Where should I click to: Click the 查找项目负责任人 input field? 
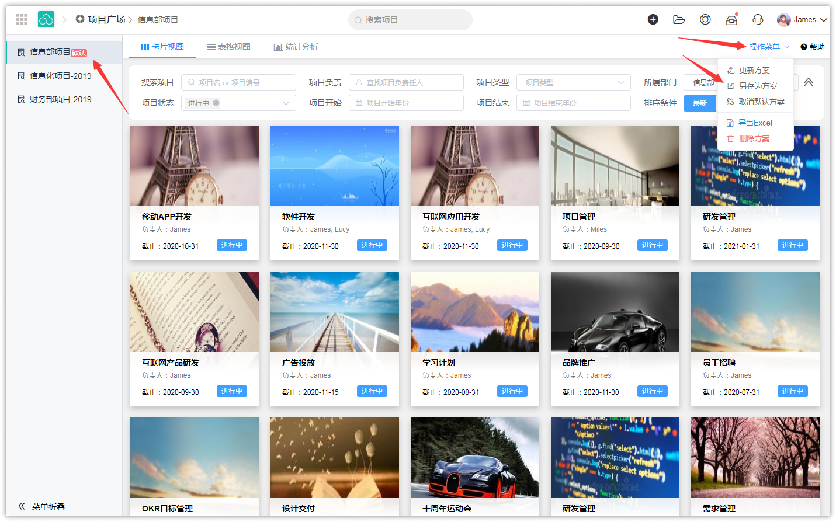click(406, 82)
